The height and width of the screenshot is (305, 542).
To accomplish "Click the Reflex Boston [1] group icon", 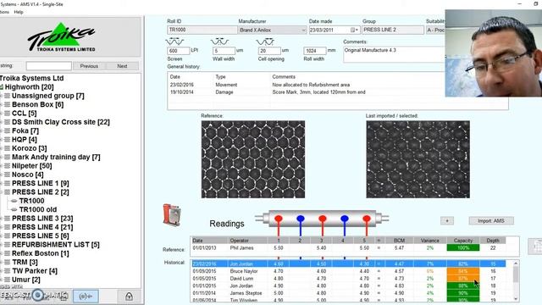I will pos(8,253).
